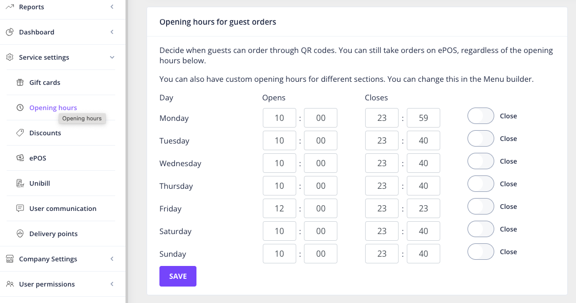Expand the User permissions chevron
The image size is (576, 303).
pos(112,284)
